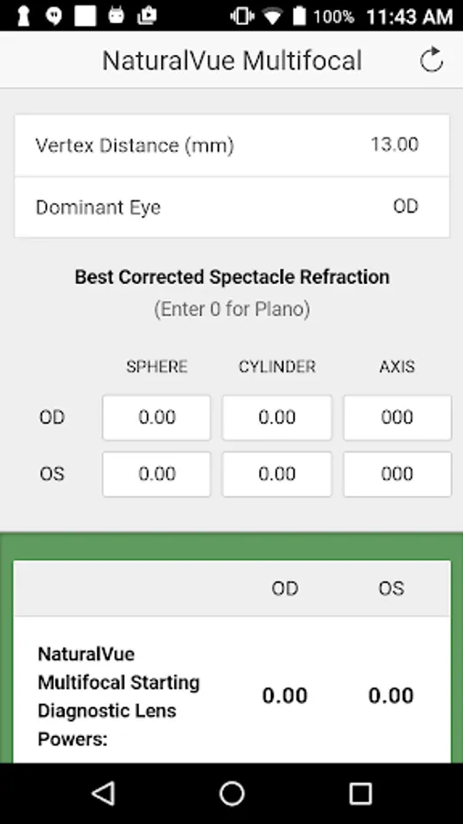Tap the vibrate mode icon in the status bar
Image resolution: width=463 pixels, height=824 pixels.
tap(242, 16)
